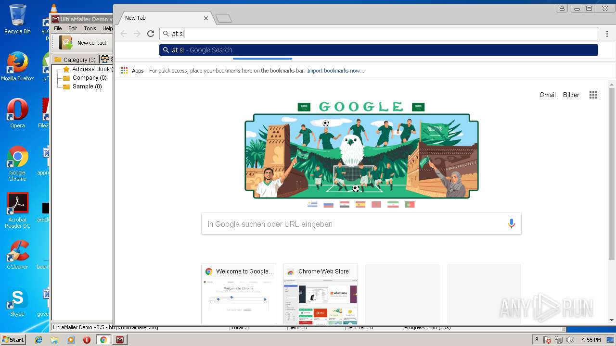Click the volume speaker tray icon
The width and height of the screenshot is (616, 346).
point(570,340)
